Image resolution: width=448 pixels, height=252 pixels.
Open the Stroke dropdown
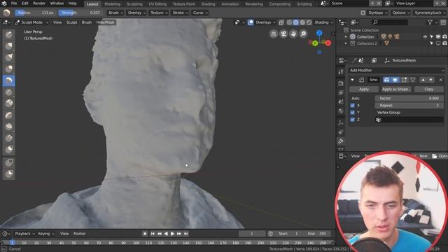pos(180,13)
